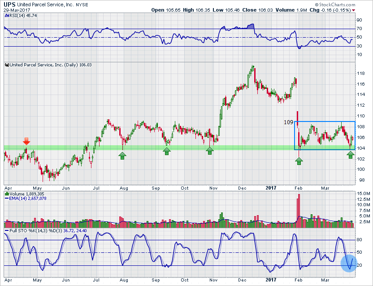Click the UPS ticker symbol
Viewport: 373px width, 286px height.
[10, 4]
